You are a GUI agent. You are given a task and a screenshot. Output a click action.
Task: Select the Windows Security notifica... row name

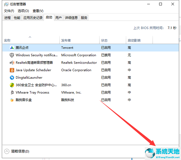pos(37,55)
